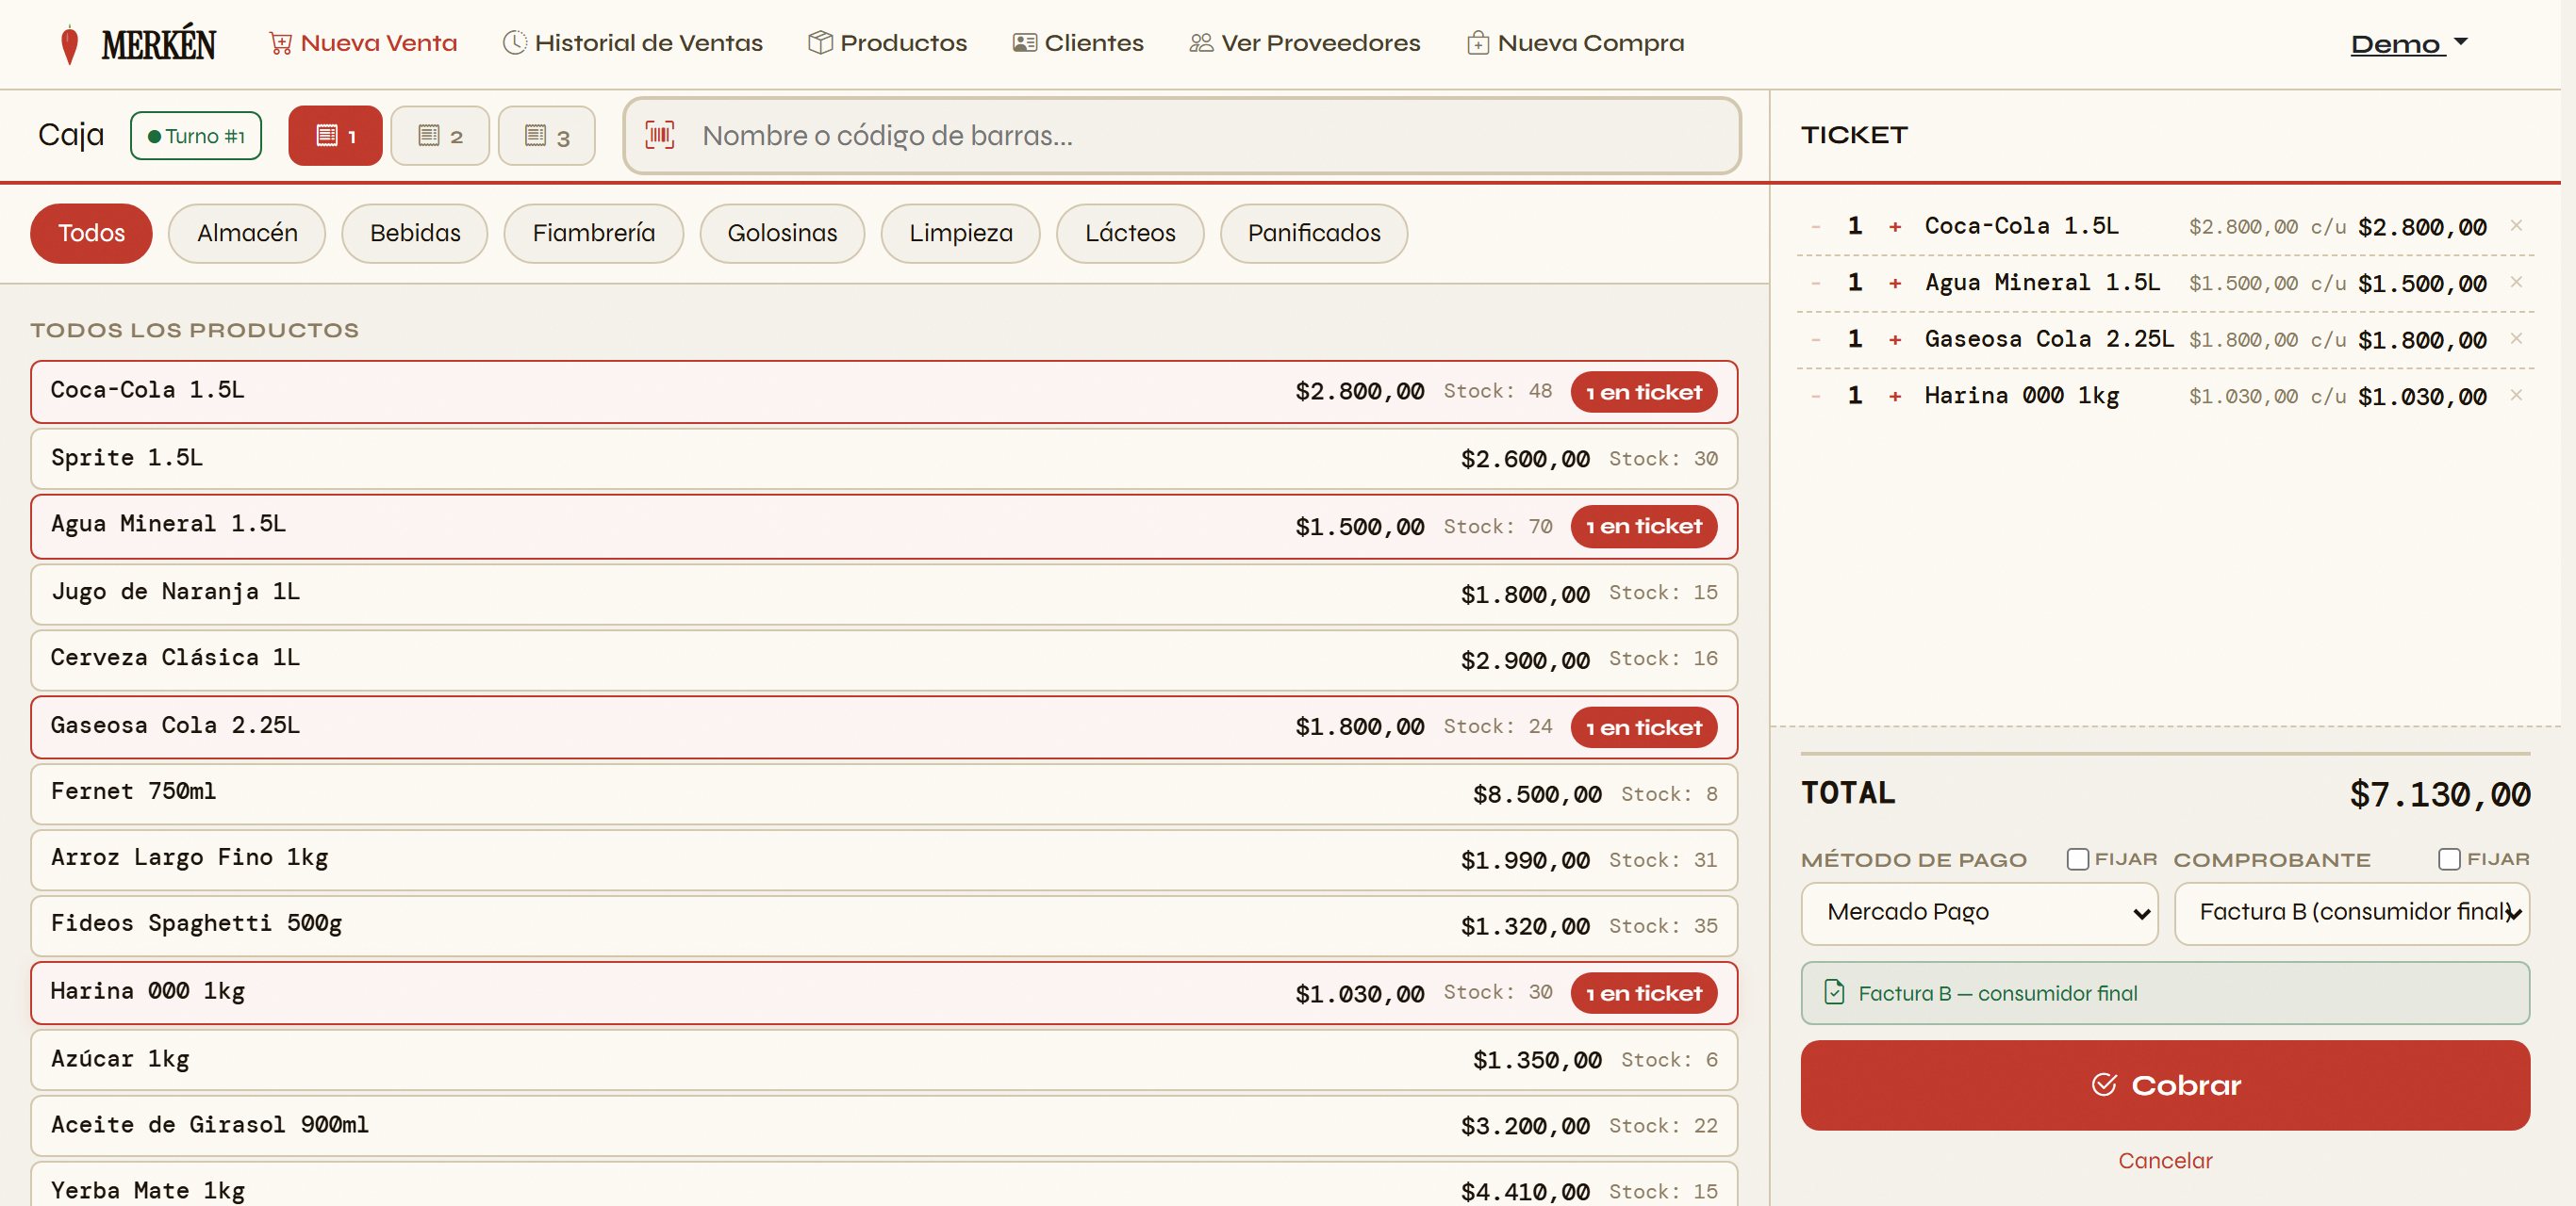2576x1206 pixels.
Task: Remove Agua Mineral 1.5L from ticket
Action: pos(2516,282)
